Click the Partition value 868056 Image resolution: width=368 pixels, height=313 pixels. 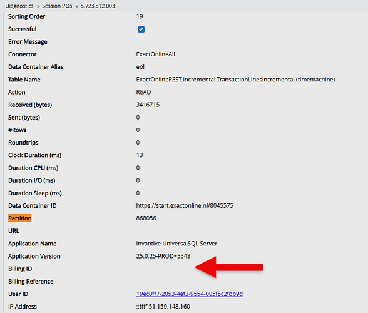pyautogui.click(x=146, y=218)
